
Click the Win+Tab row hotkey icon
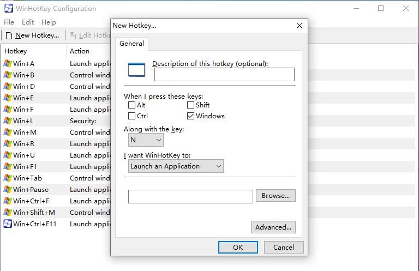[x=8, y=178]
